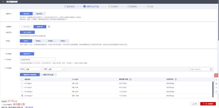Click the spec name text kc1.large.2
This screenshot has width=219, height=108.
pos(28,83)
